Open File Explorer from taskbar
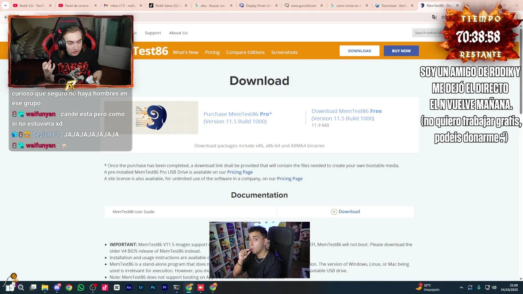523x294 pixels. pos(45,287)
